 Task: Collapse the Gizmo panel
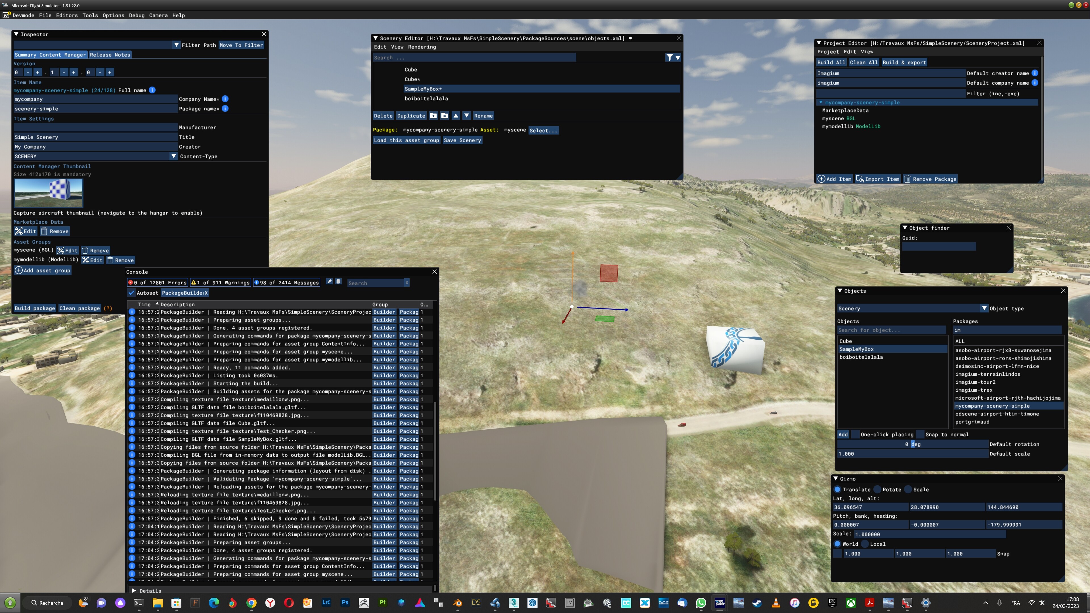[836, 478]
